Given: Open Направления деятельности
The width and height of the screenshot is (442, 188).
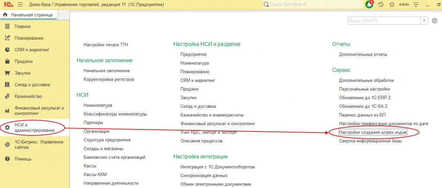Looking at the screenshot, I should (x=111, y=183).
